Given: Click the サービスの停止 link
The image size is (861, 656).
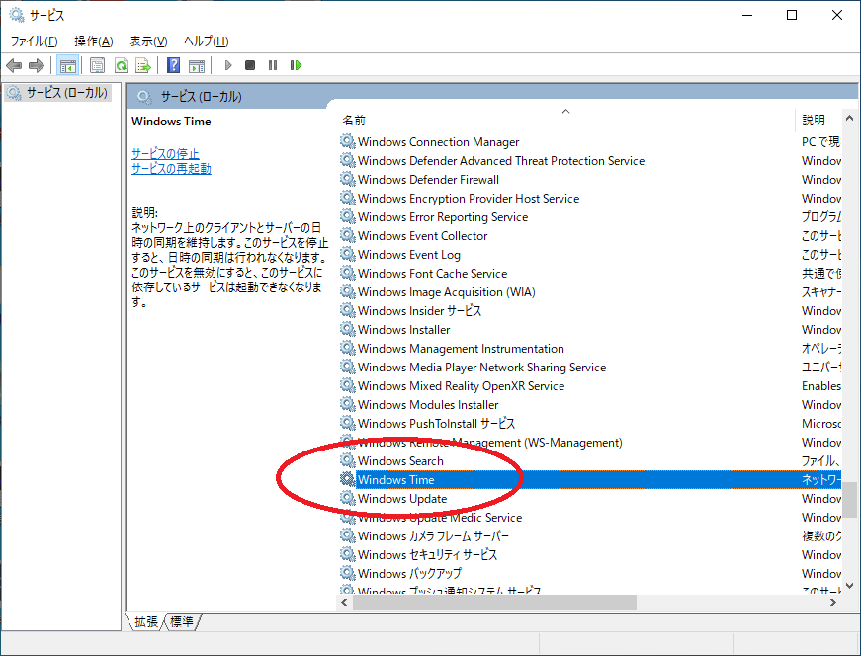Looking at the screenshot, I should 165,154.
